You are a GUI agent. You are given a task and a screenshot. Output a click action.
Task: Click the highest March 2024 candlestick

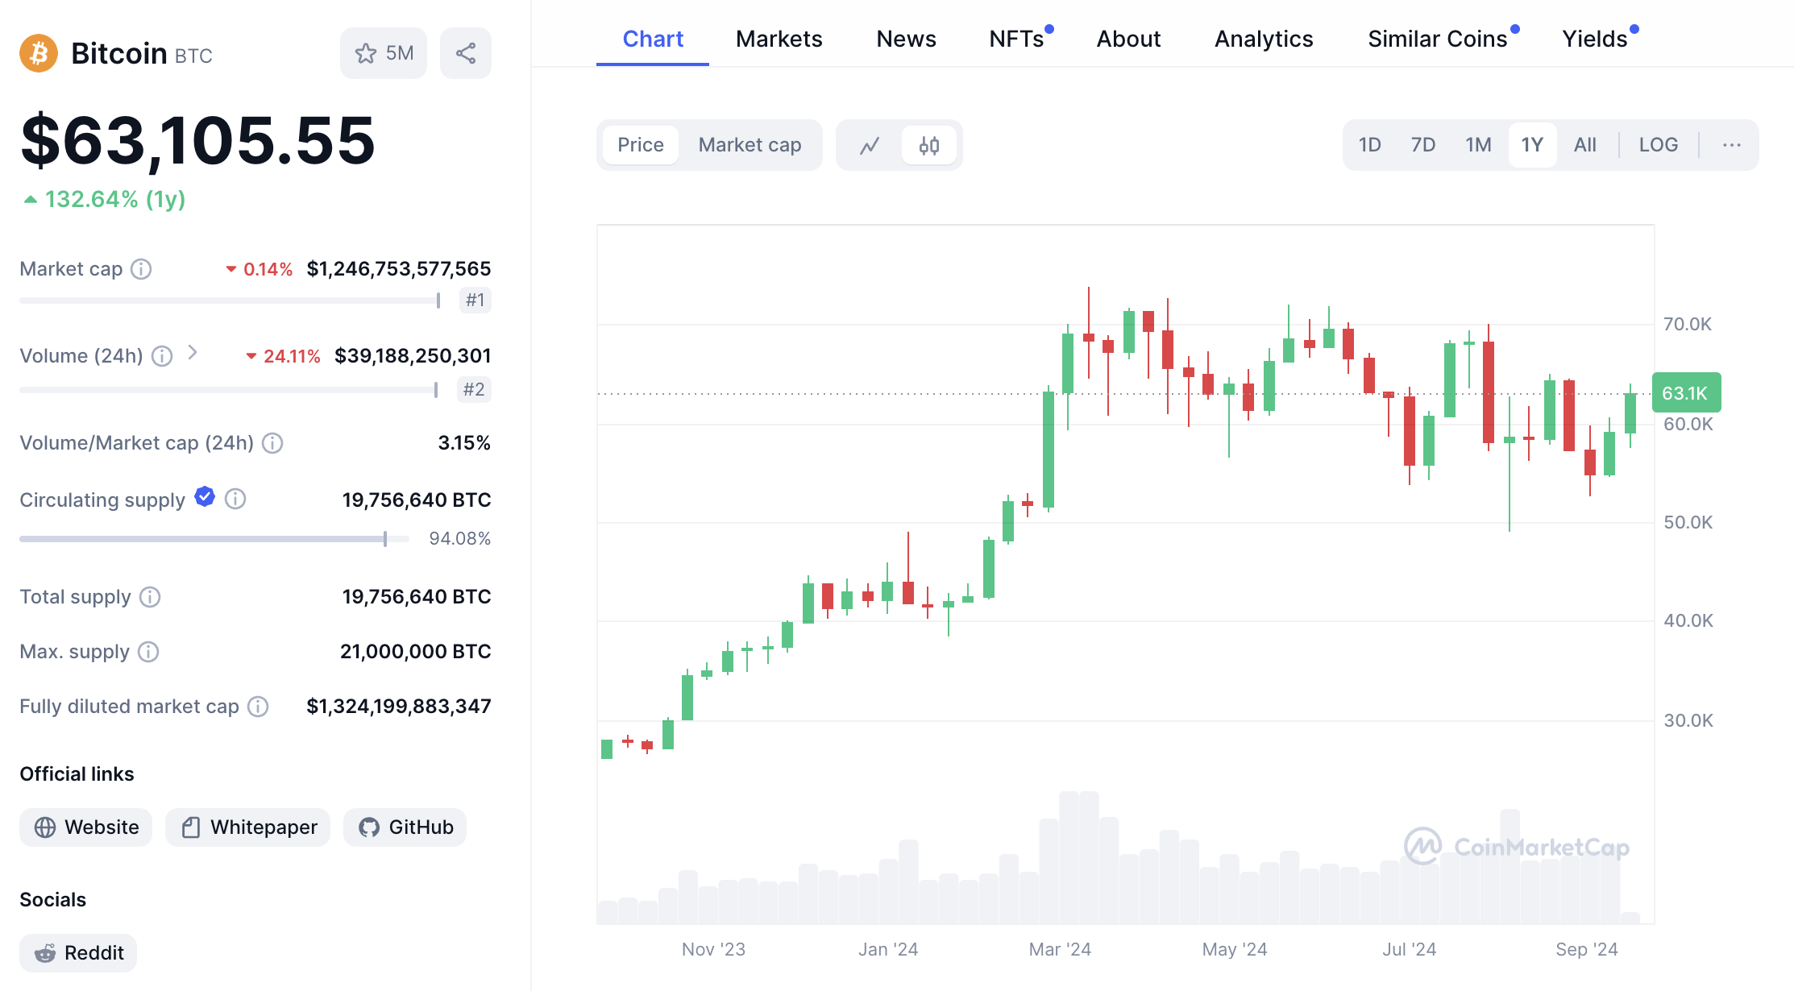click(x=1089, y=333)
